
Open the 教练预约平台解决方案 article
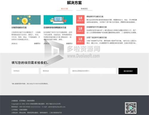point(95,16)
